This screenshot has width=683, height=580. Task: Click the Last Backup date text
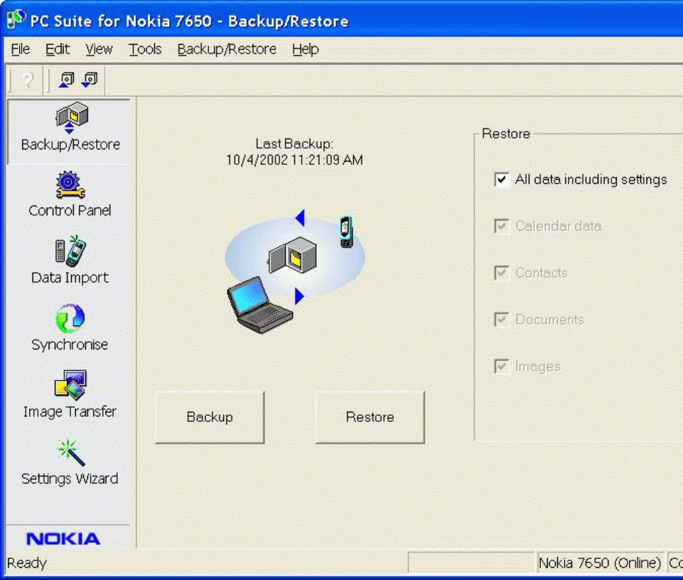tap(294, 160)
